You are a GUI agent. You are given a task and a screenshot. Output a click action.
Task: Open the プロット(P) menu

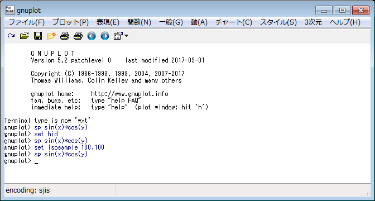[x=70, y=22]
